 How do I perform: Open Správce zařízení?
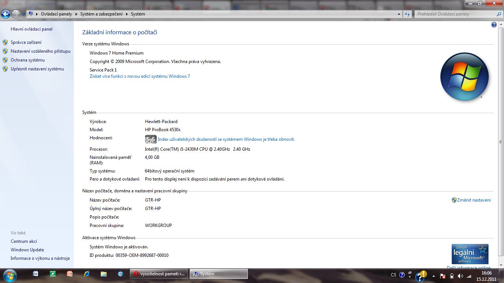pos(26,42)
